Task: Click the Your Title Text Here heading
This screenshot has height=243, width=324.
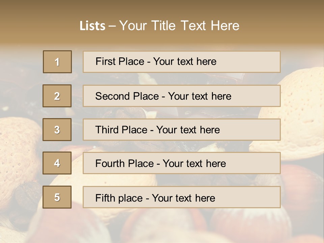Action: [x=179, y=26]
